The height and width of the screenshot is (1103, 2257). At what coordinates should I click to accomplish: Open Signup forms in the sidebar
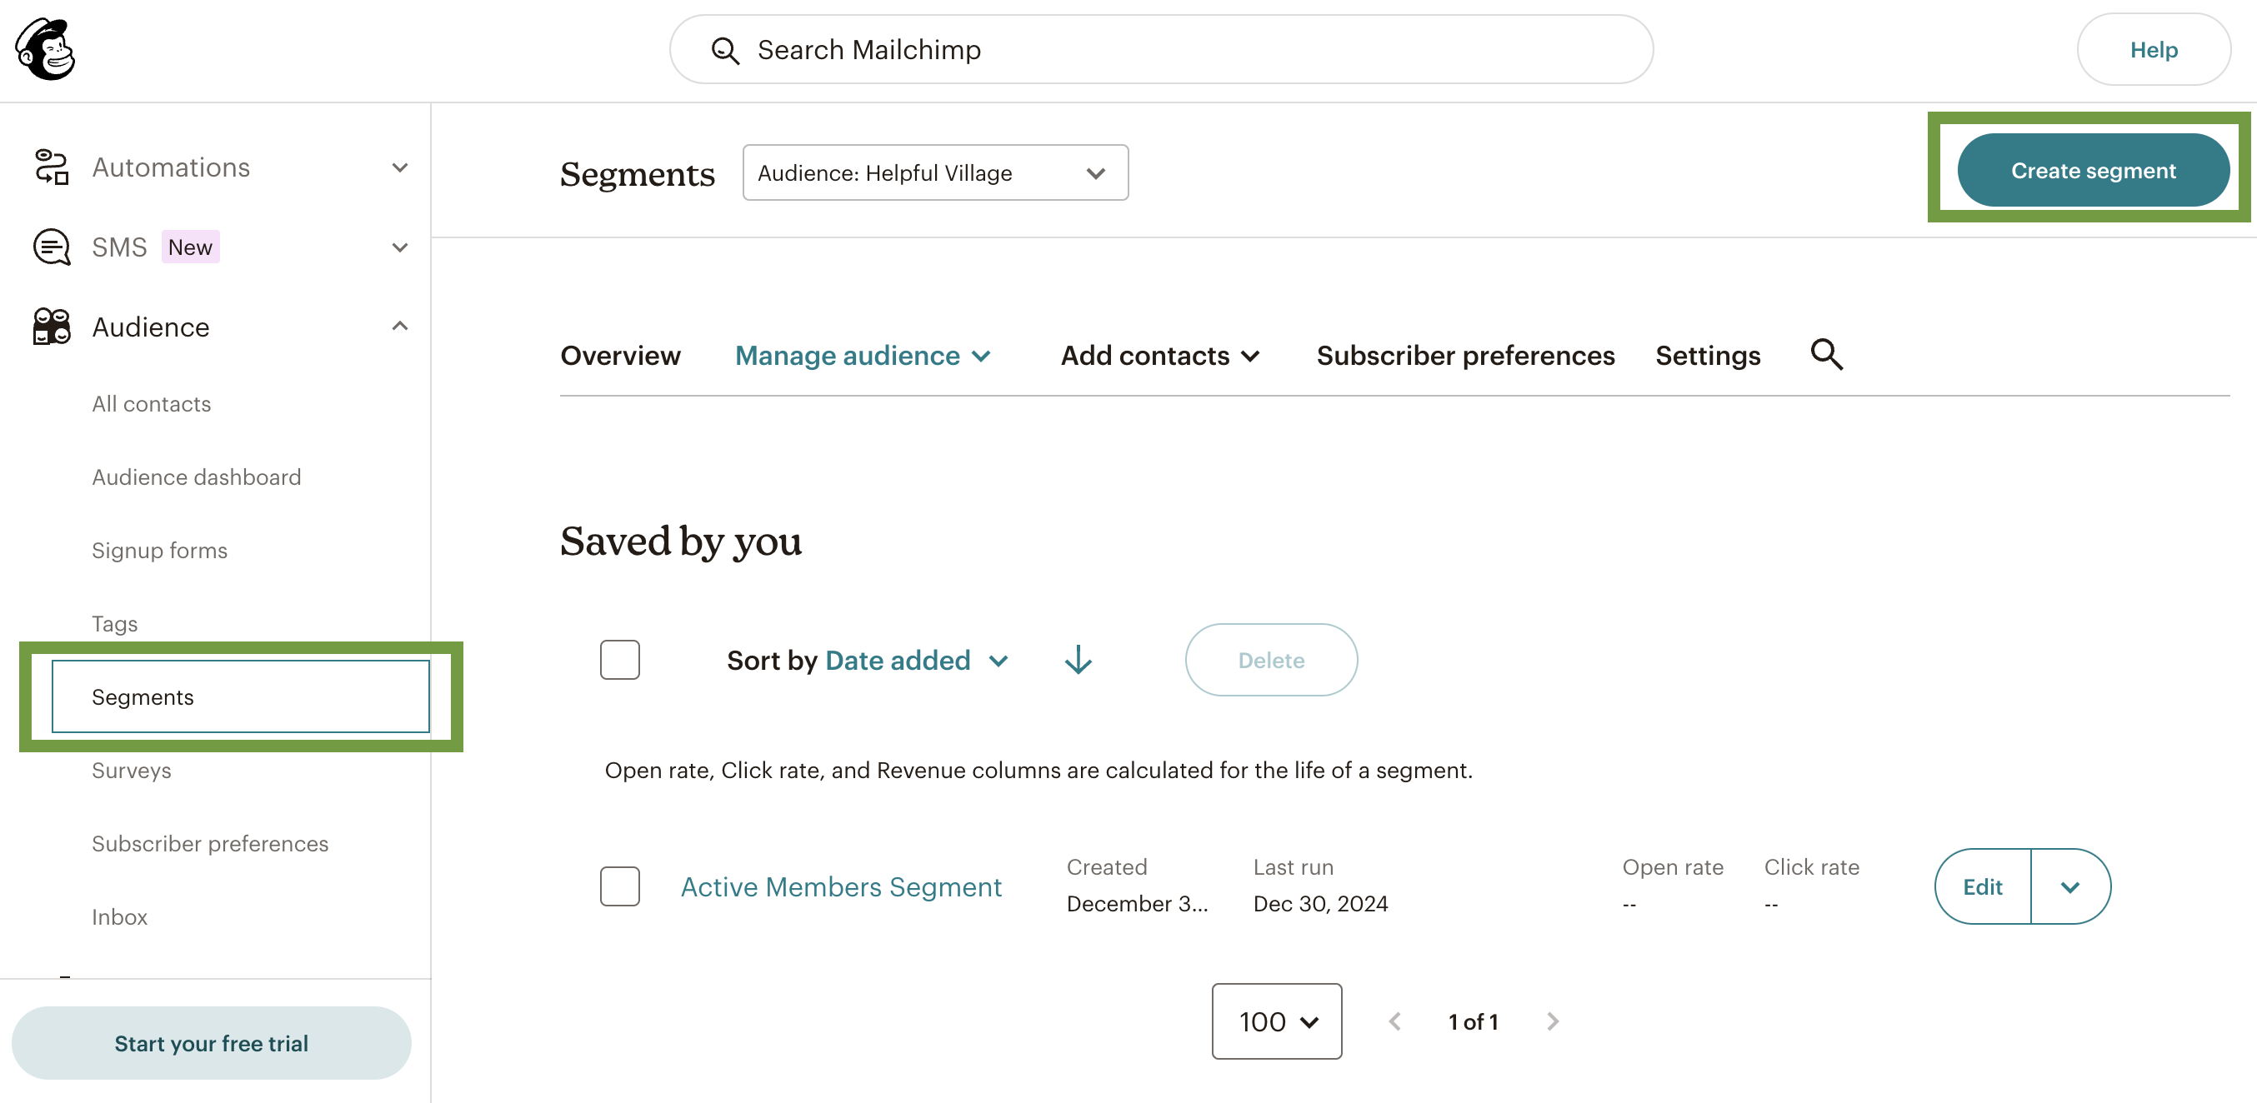159,550
